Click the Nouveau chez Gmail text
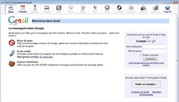Screen dimensions: 179x102 pyautogui.click(x=146, y=78)
